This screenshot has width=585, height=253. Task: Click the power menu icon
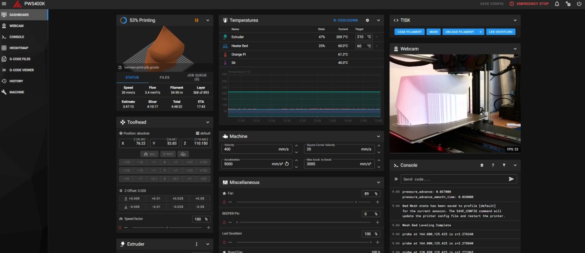tap(579, 4)
